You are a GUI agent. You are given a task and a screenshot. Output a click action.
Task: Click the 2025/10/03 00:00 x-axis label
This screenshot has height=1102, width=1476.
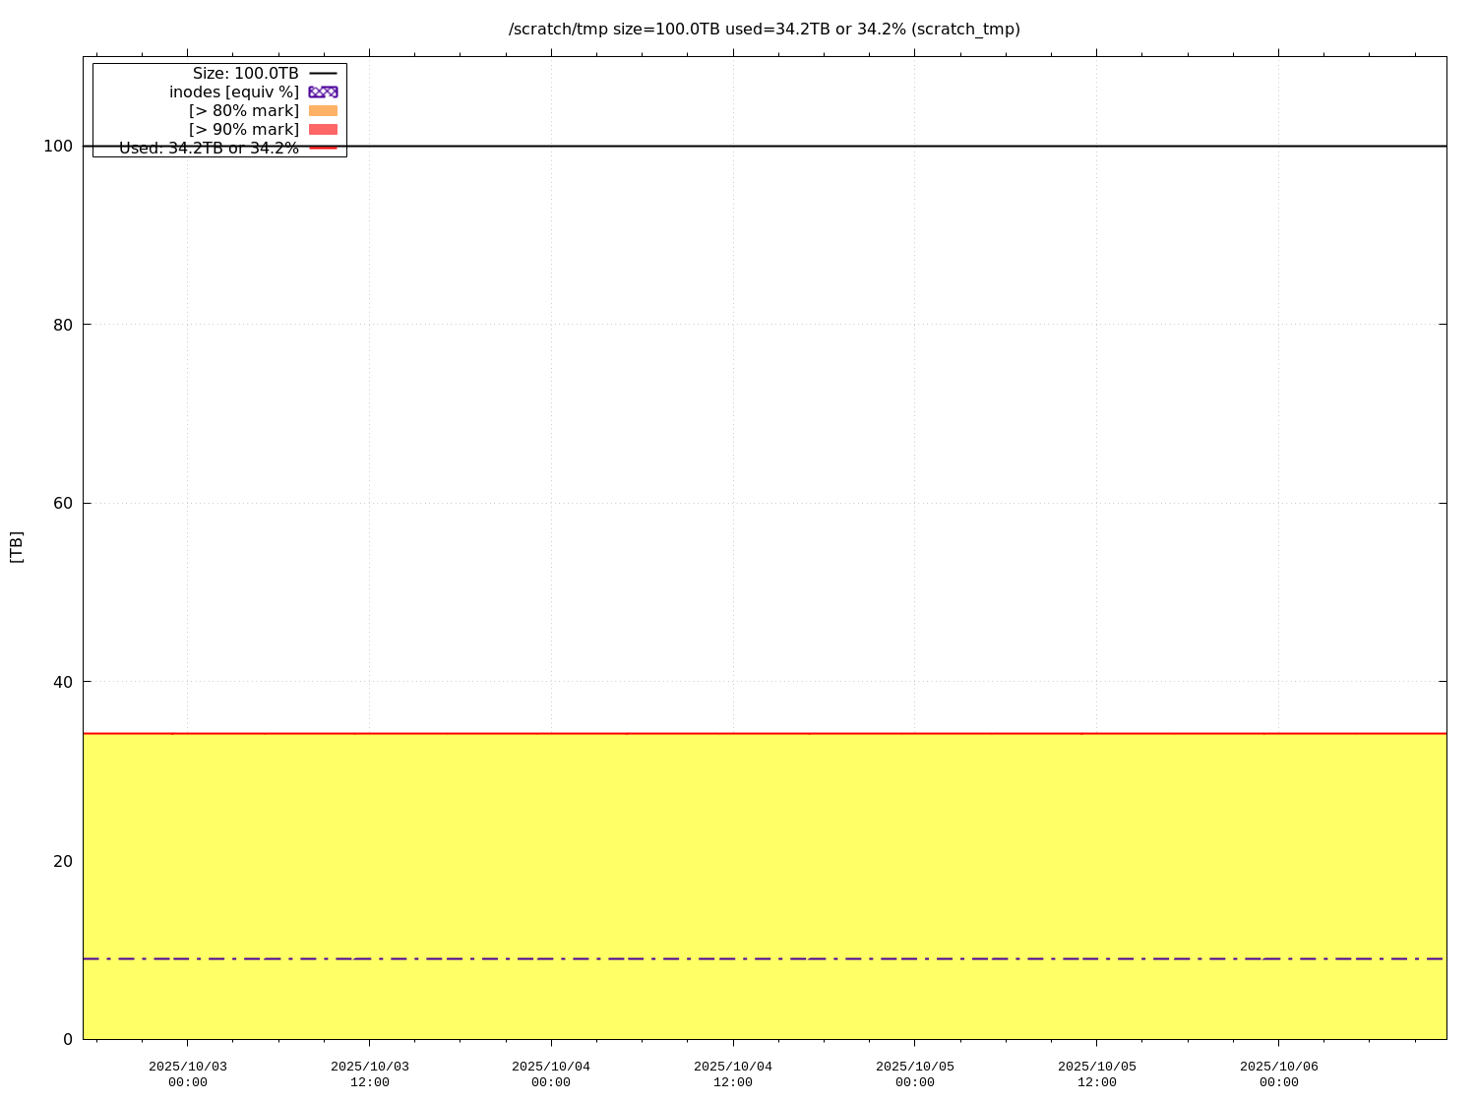click(187, 1073)
